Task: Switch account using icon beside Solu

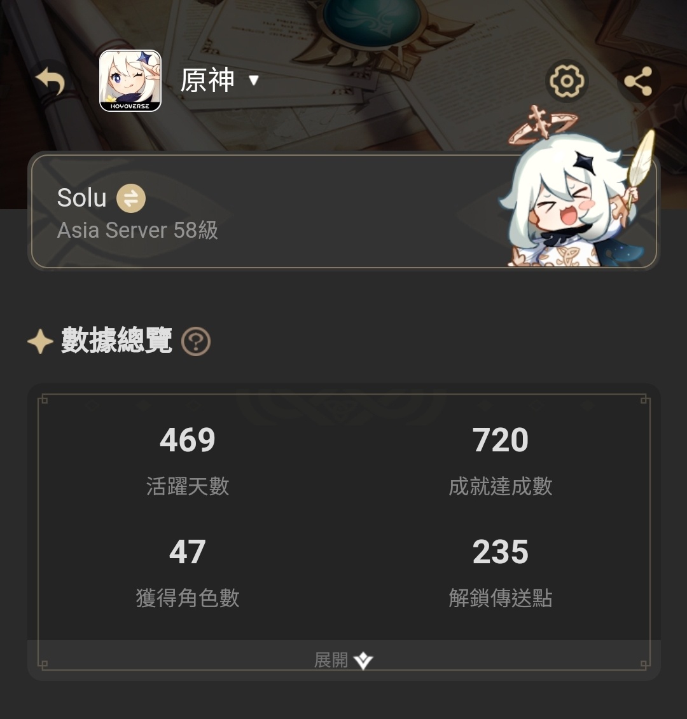Action: point(131,198)
